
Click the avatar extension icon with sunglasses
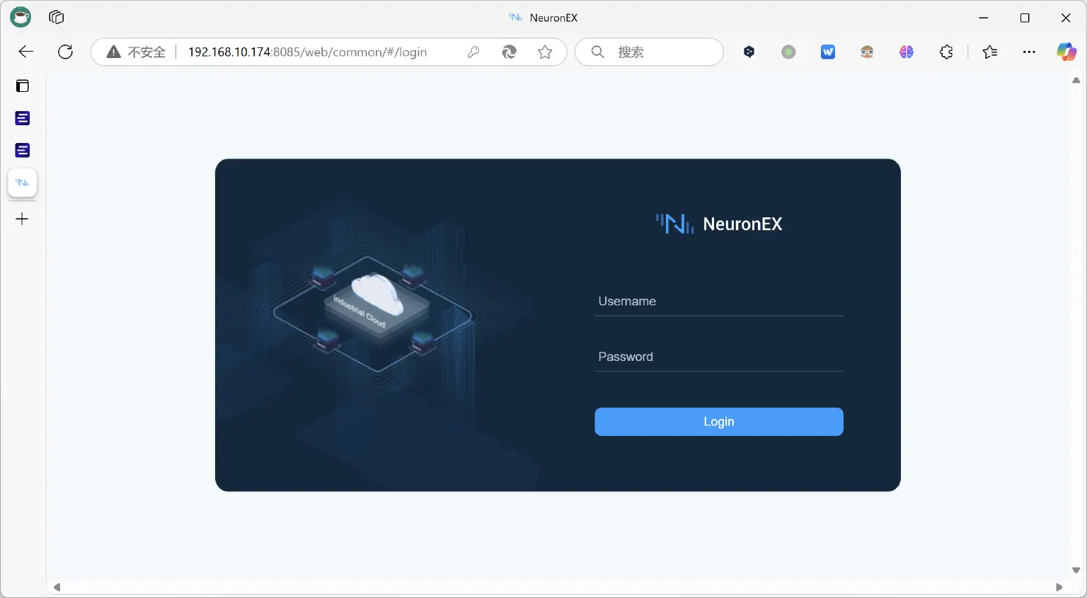click(x=867, y=52)
